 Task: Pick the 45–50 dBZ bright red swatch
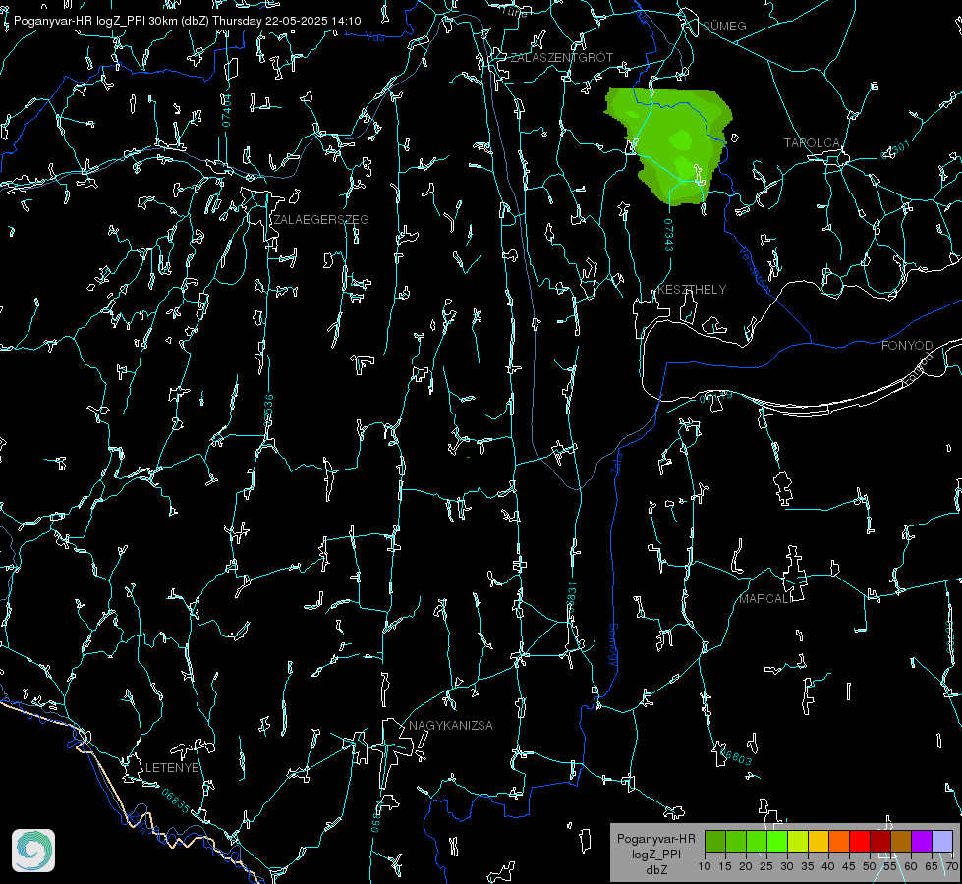[x=860, y=841]
